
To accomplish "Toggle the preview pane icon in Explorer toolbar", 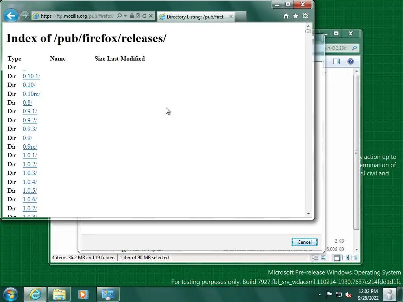I will (x=336, y=61).
